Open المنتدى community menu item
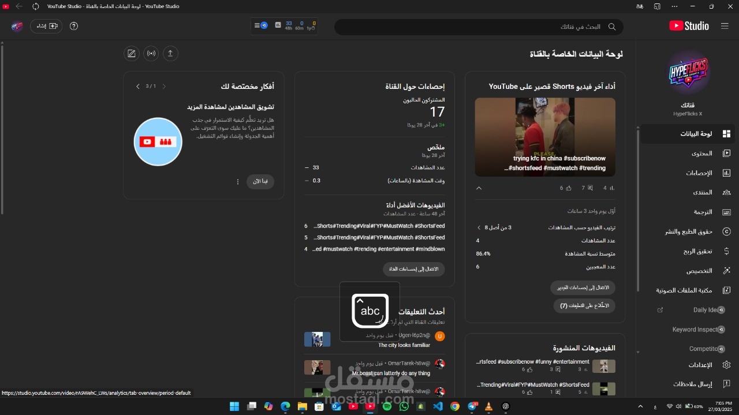The width and height of the screenshot is (739, 415). (687, 192)
